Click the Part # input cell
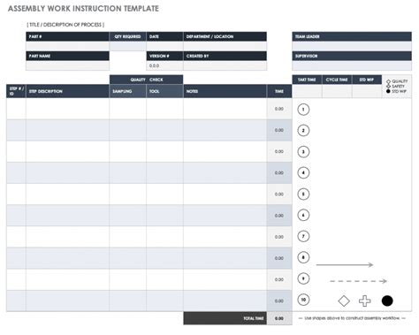The height and width of the screenshot is (335, 419). click(x=67, y=46)
